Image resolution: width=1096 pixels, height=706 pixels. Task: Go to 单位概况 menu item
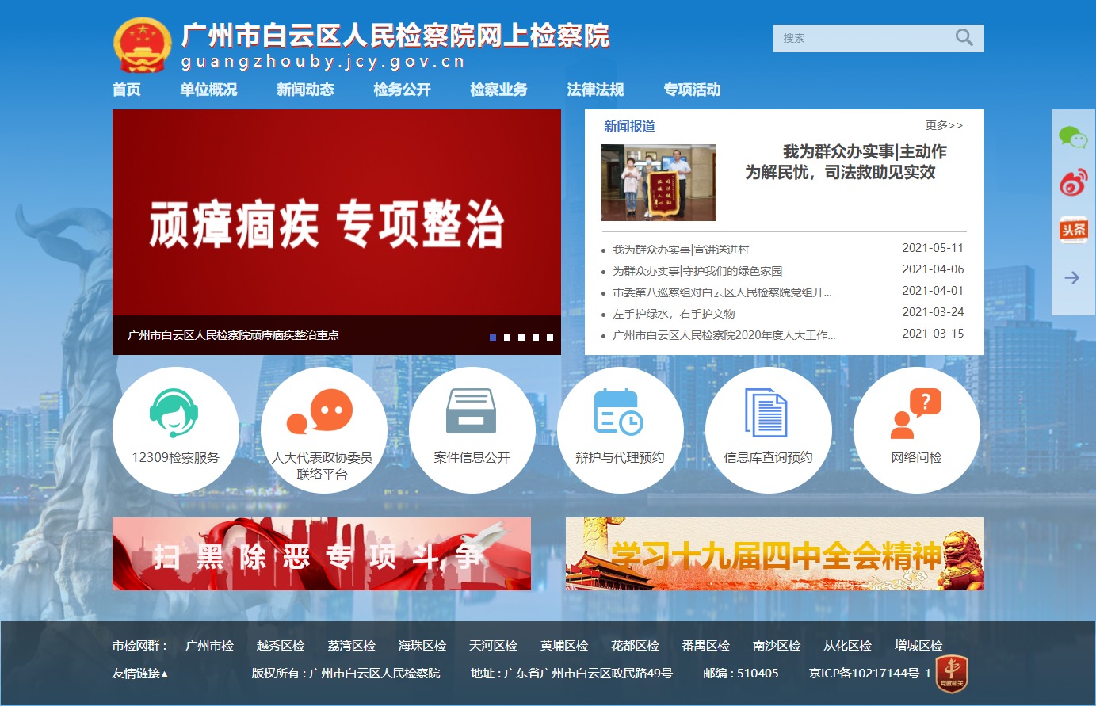point(208,90)
